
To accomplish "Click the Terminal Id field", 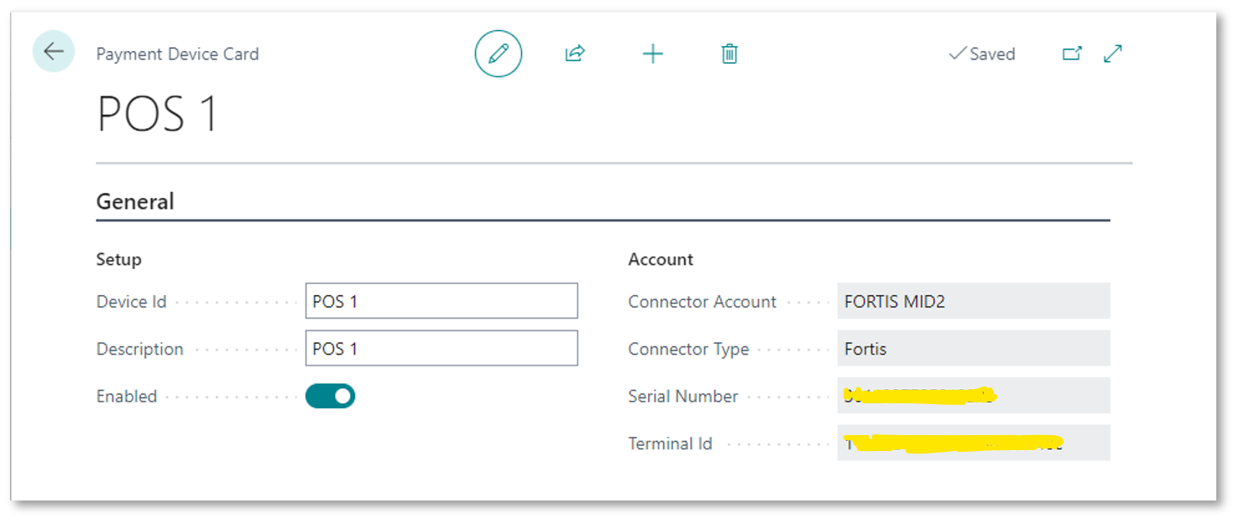I will point(973,443).
